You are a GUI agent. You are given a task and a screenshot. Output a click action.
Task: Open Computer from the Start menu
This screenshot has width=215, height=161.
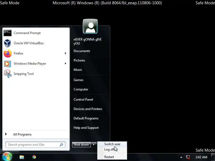pyautogui.click(x=81, y=89)
